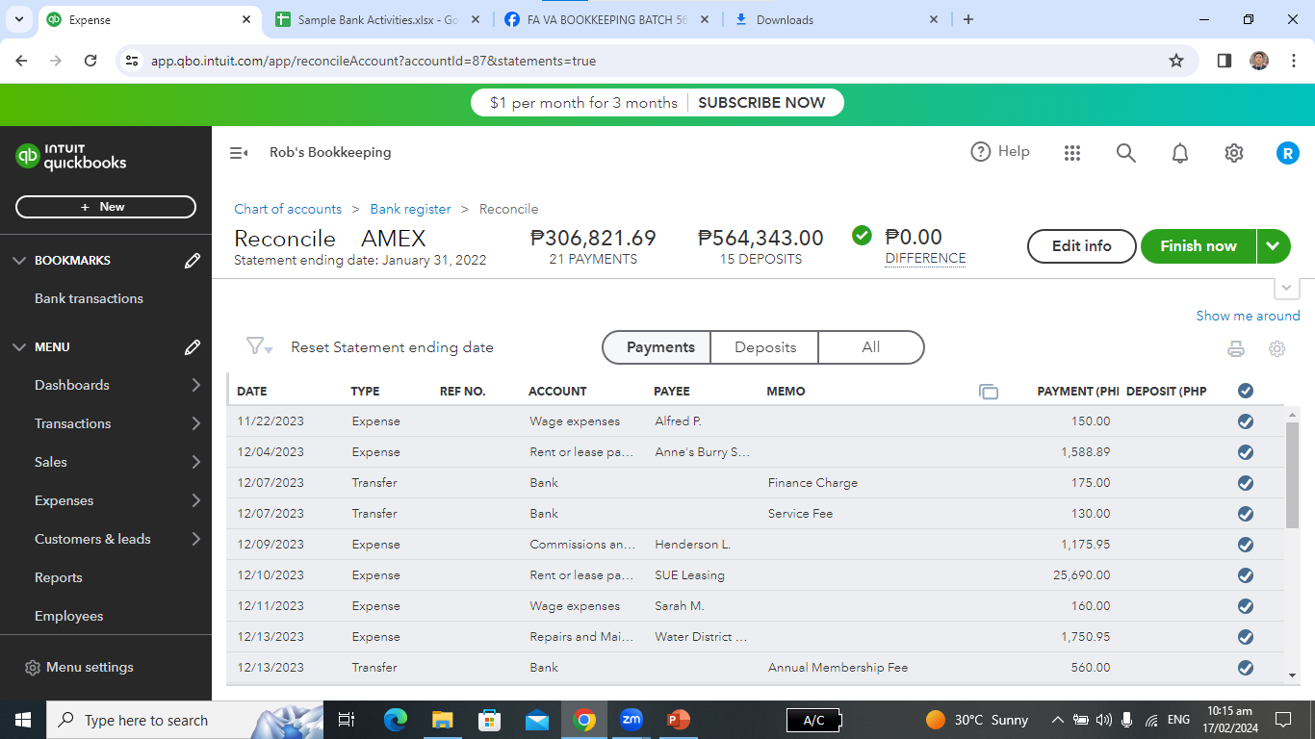1315x739 pixels.
Task: Uncheck the Water District 1,750.95 payment
Action: 1246,637
